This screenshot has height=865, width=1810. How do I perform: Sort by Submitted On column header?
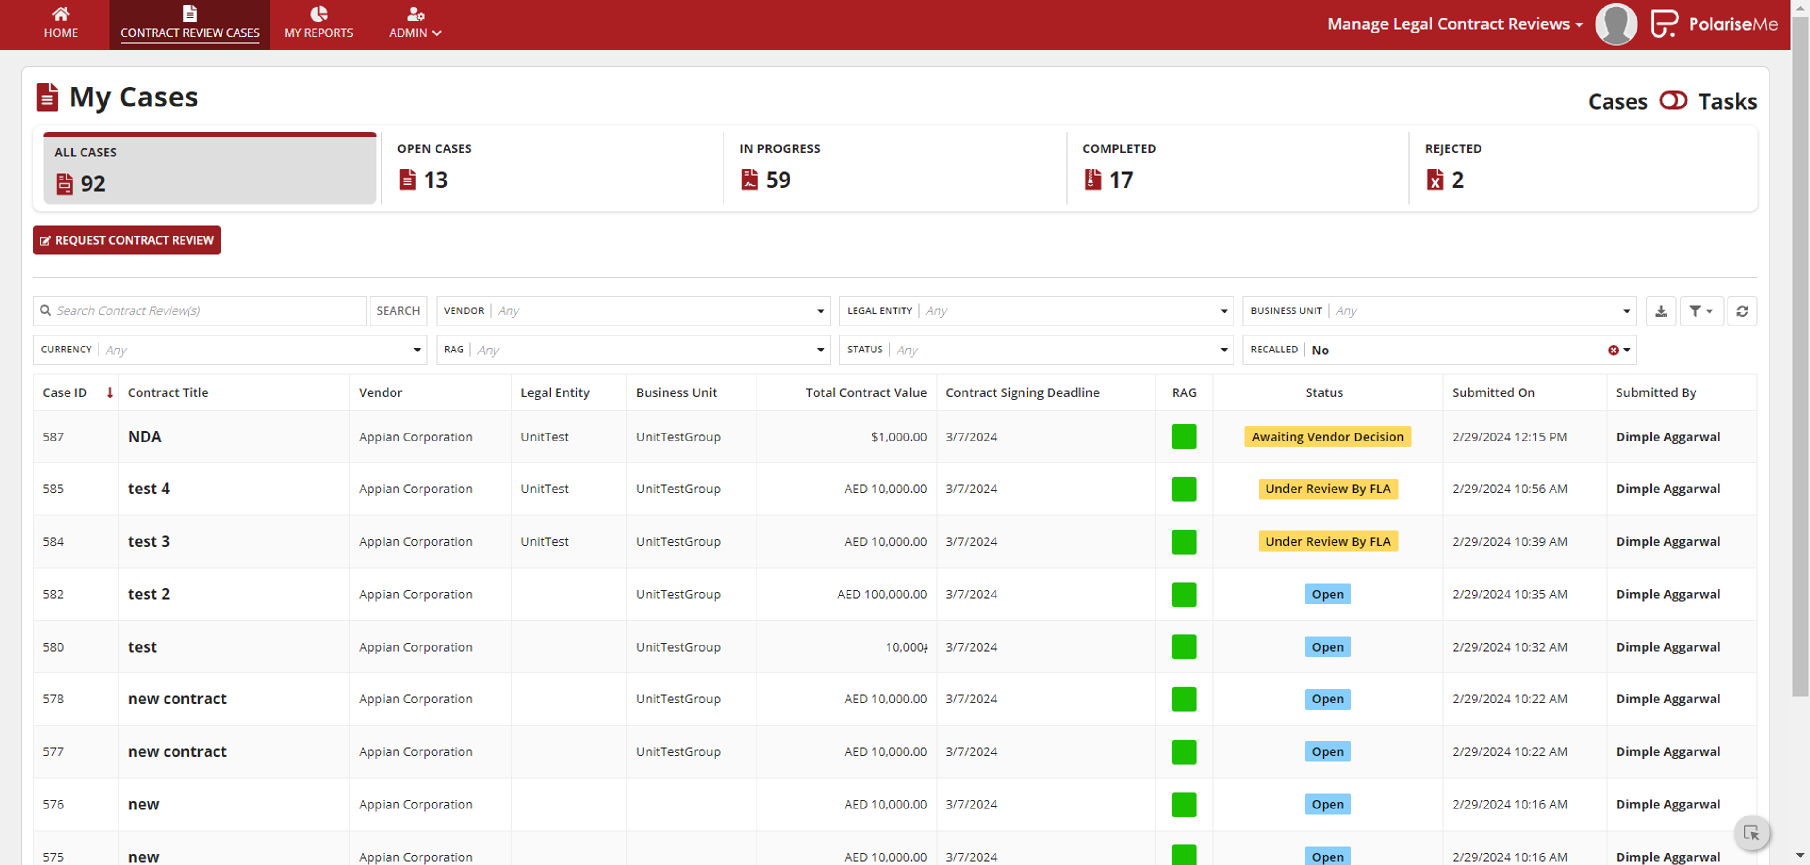point(1493,392)
